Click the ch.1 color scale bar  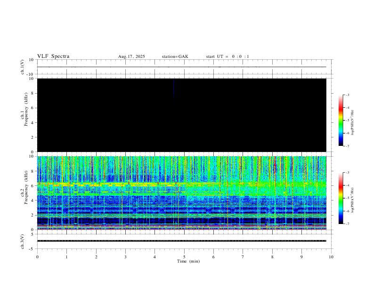(341, 120)
